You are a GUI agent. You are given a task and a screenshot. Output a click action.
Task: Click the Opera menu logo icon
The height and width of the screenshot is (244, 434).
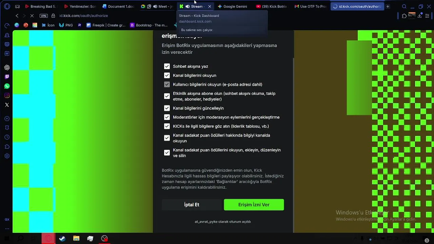pos(7,6)
